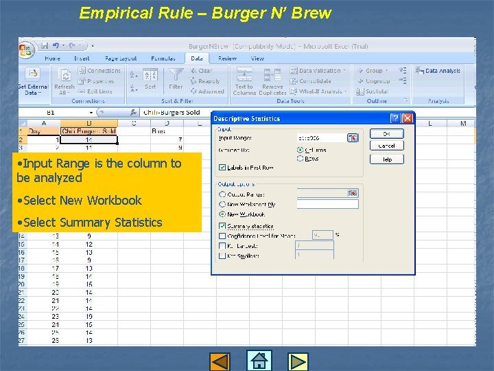Click OK in Descriptive Statistics dialog

click(x=386, y=134)
